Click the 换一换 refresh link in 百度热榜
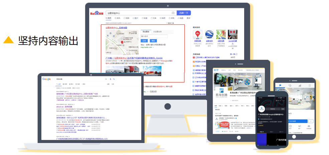This screenshot has width=329, height=155. pyautogui.click(x=233, y=54)
